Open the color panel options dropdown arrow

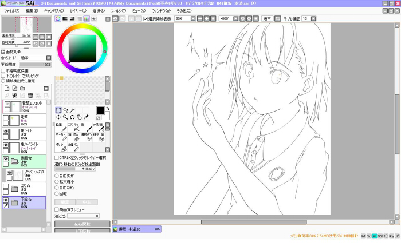pyautogui.click(x=108, y=19)
